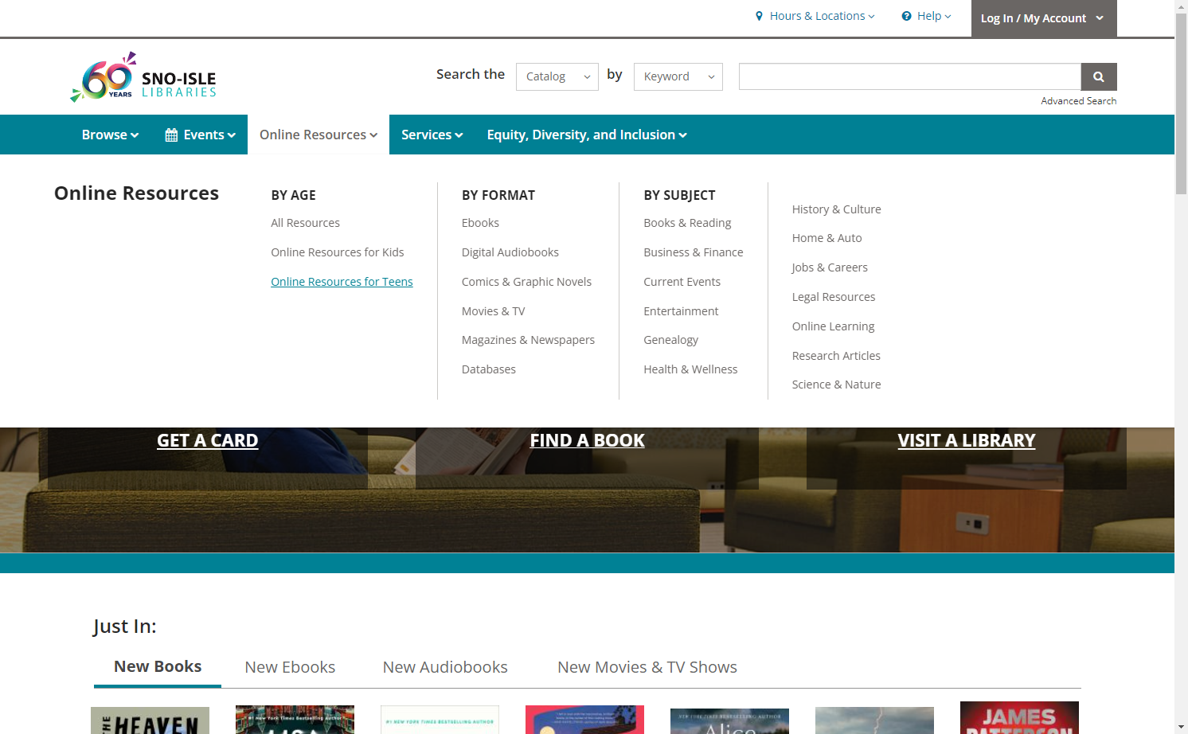The height and width of the screenshot is (734, 1188).
Task: Click the Hours & Locations pin icon
Action: click(759, 16)
